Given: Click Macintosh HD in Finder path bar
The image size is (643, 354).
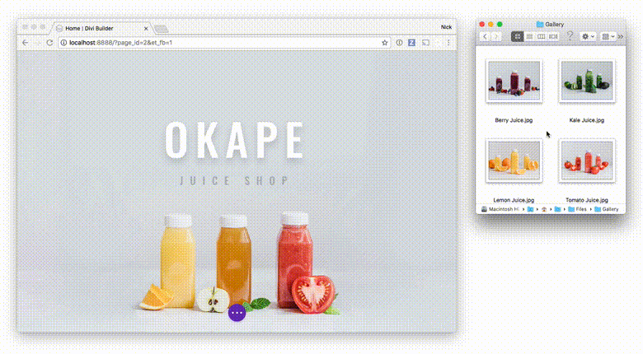Looking at the screenshot, I should click(500, 209).
